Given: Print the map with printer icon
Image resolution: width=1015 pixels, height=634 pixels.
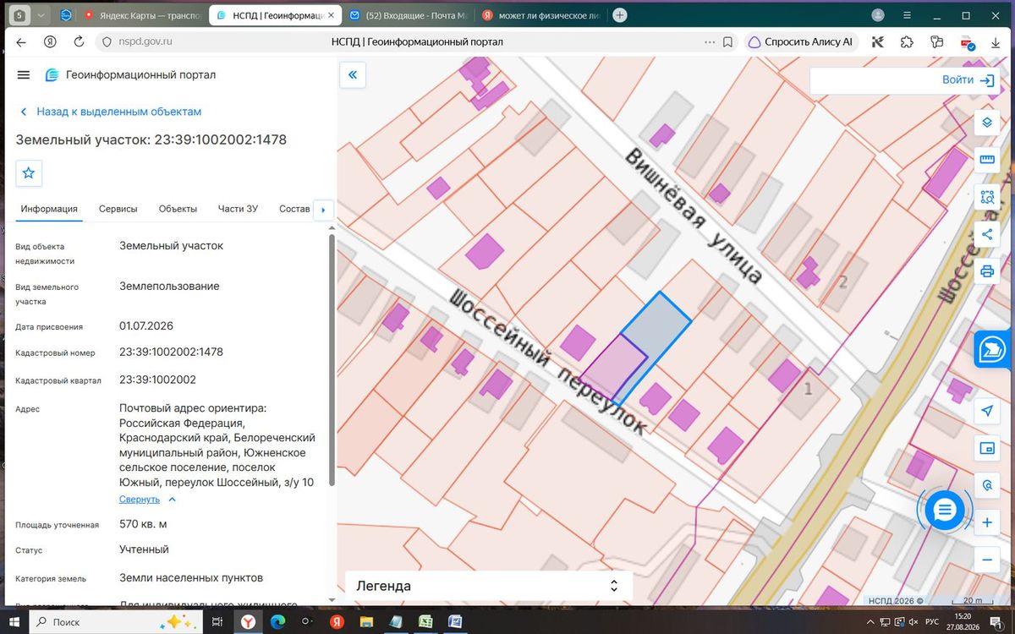Looking at the screenshot, I should tap(986, 271).
